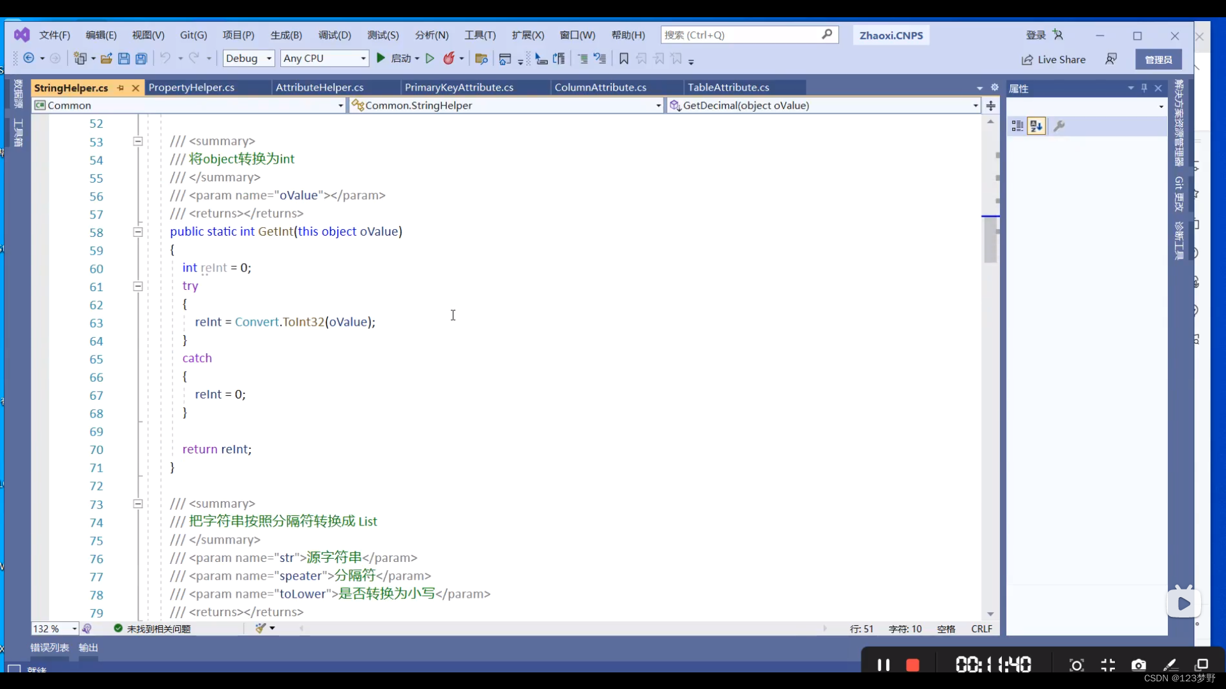Viewport: 1226px width, 689px height.
Task: Collapse the GetInt method at line 58
Action: click(138, 232)
